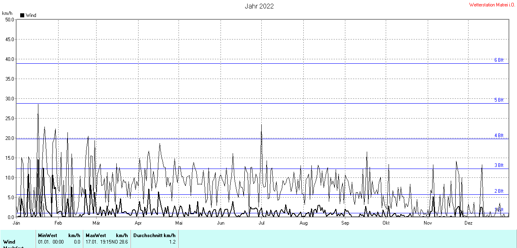Select the 'Dez' month label

coord(468,223)
